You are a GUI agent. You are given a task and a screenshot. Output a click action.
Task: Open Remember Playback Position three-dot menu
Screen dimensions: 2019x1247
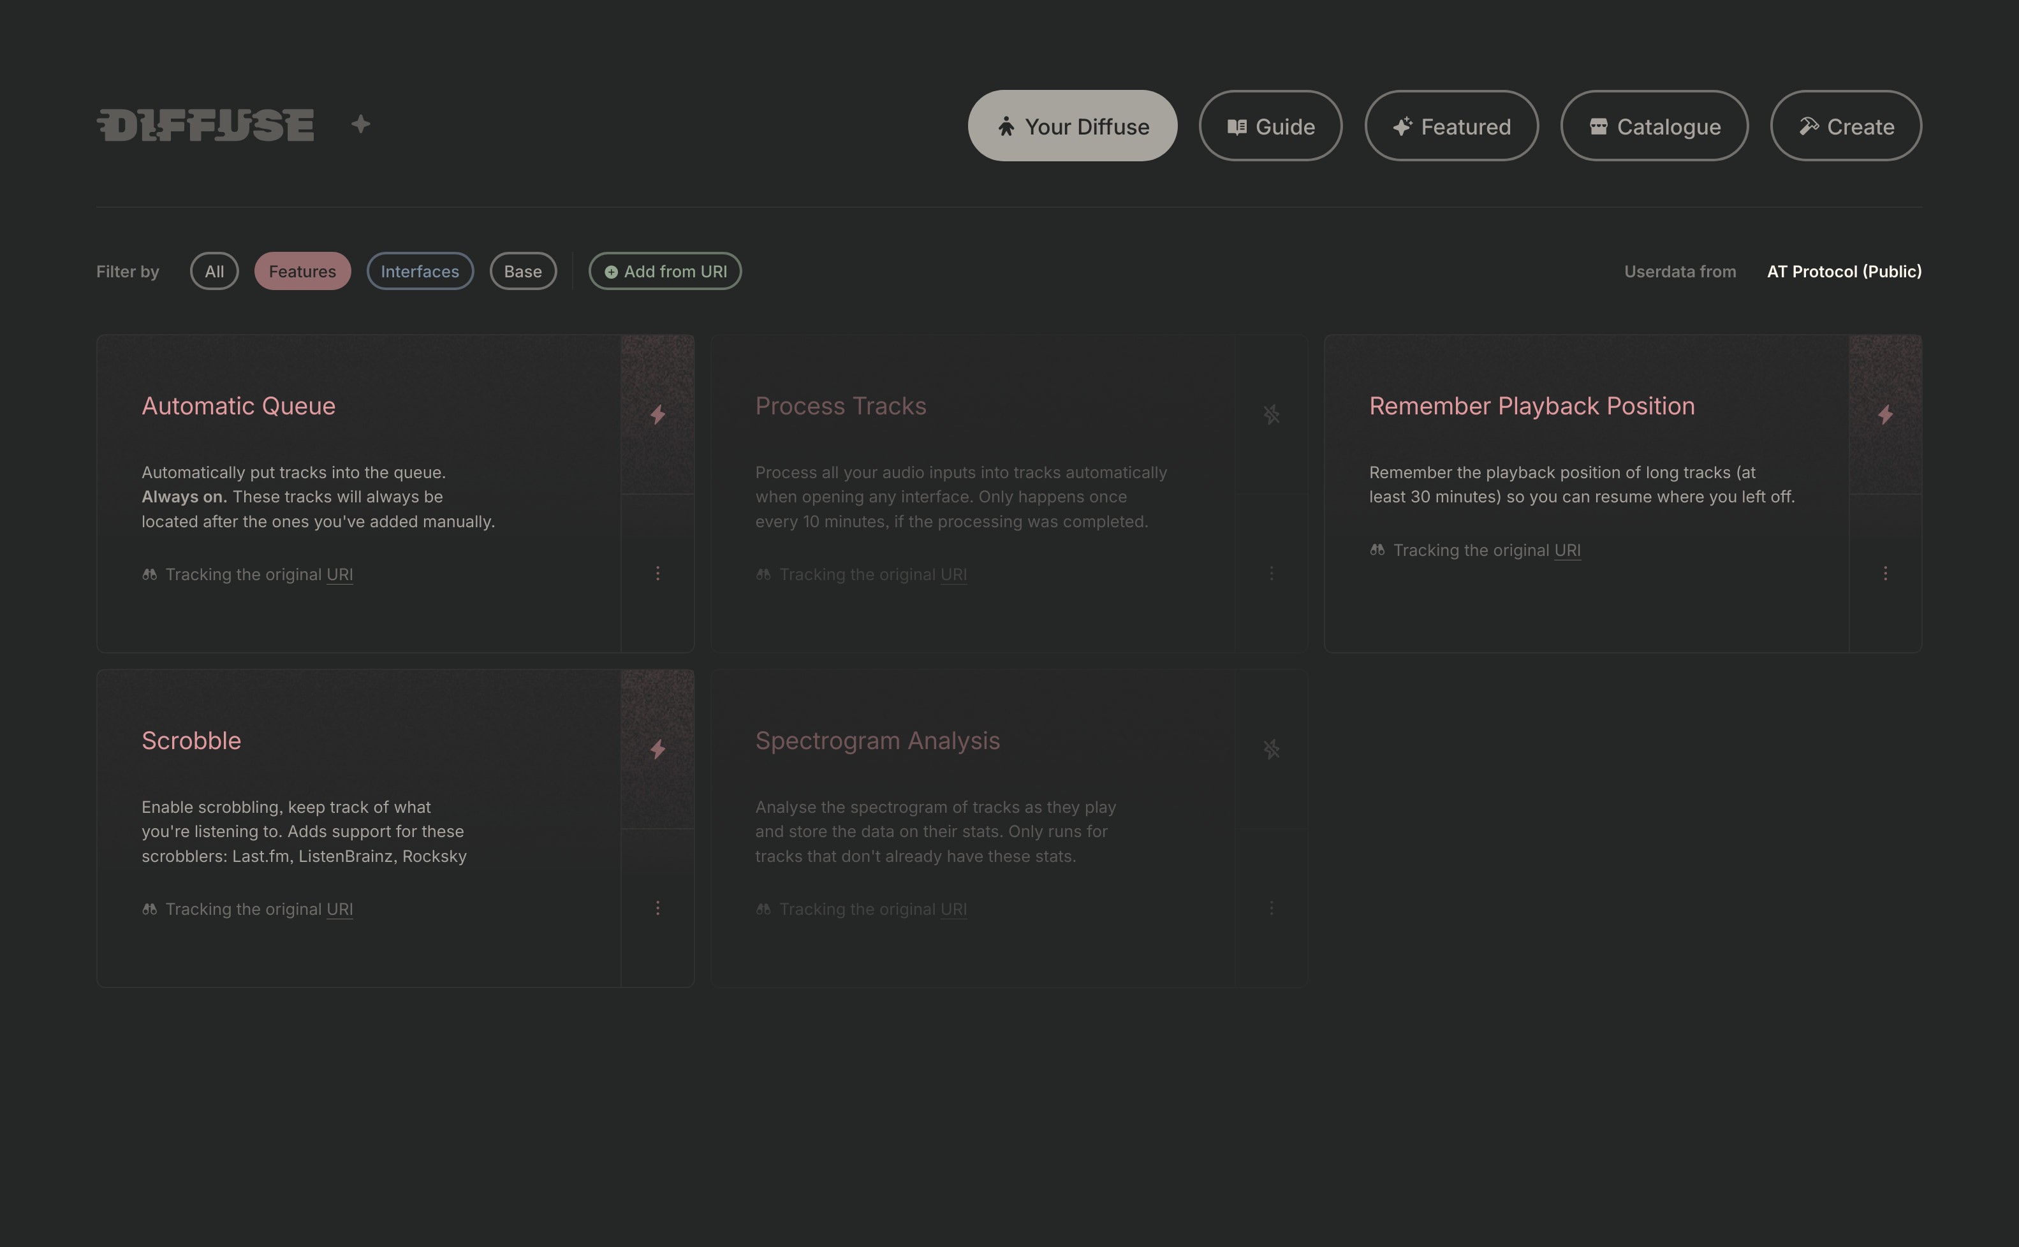tap(1884, 573)
